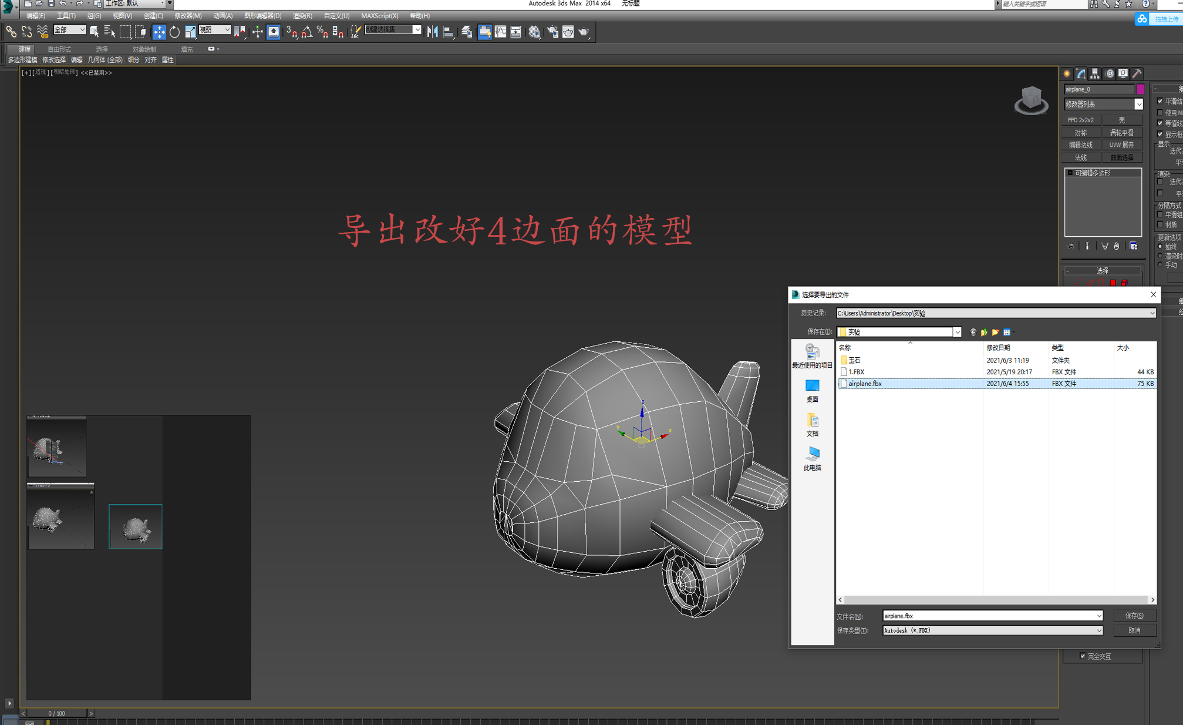Select the Move transform tool
This screenshot has height=725, width=1183.
[159, 32]
